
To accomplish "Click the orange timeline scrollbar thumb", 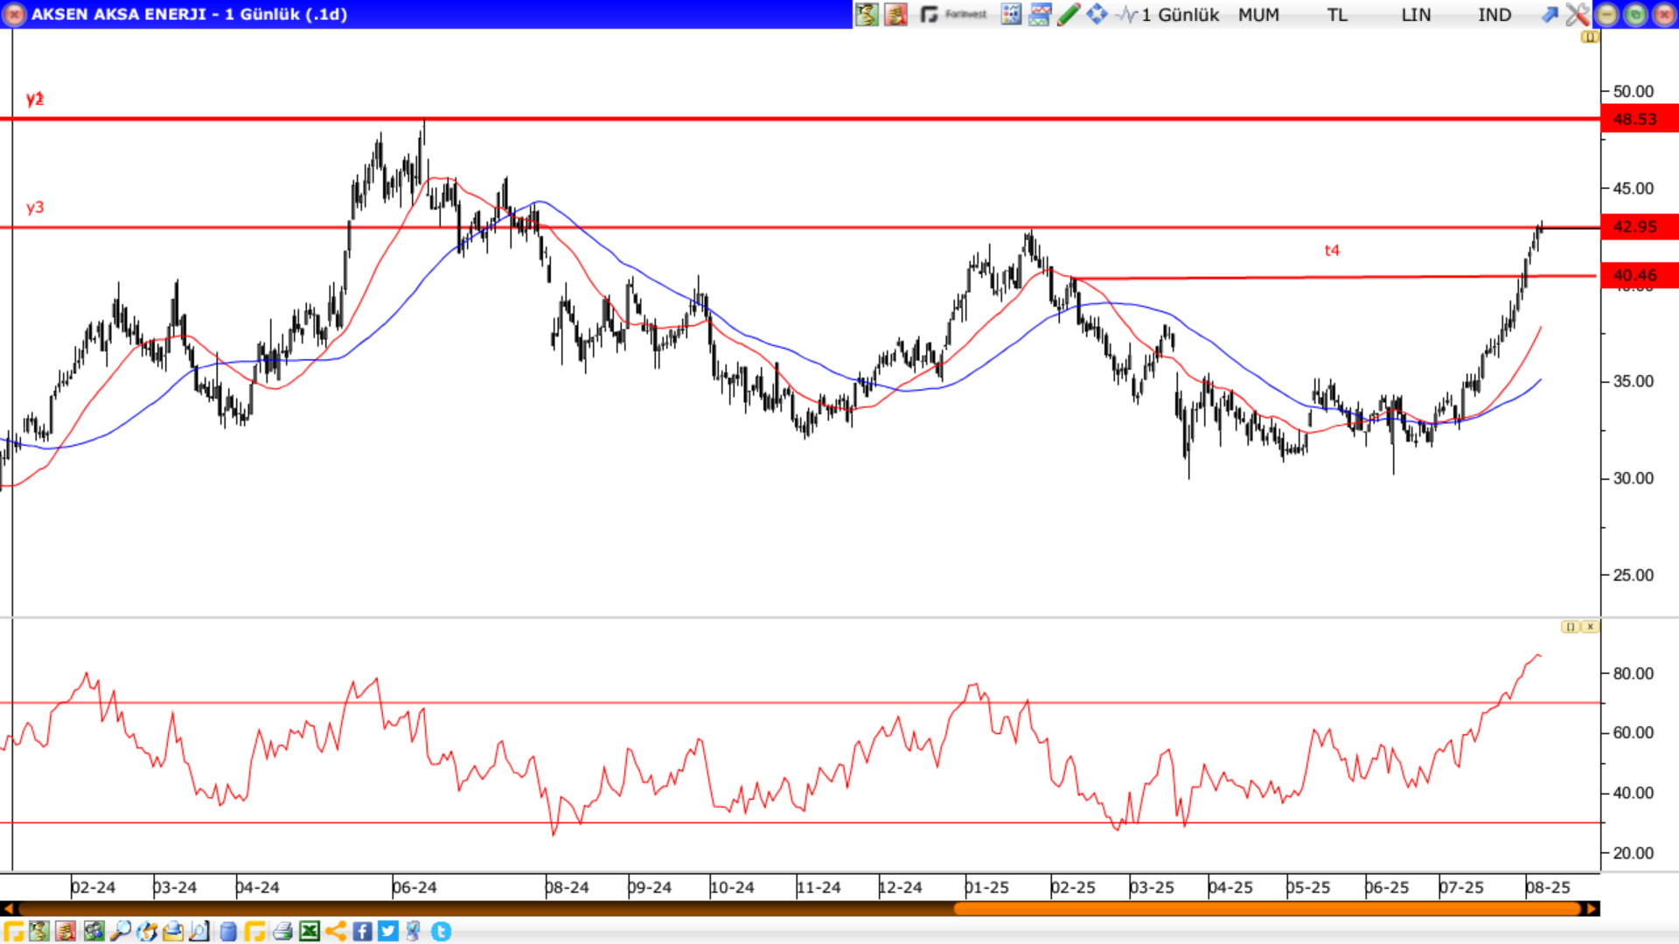I will [x=1268, y=909].
